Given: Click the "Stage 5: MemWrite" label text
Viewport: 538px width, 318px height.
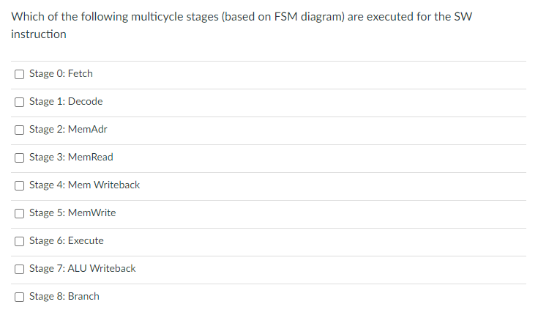Looking at the screenshot, I should coord(72,213).
